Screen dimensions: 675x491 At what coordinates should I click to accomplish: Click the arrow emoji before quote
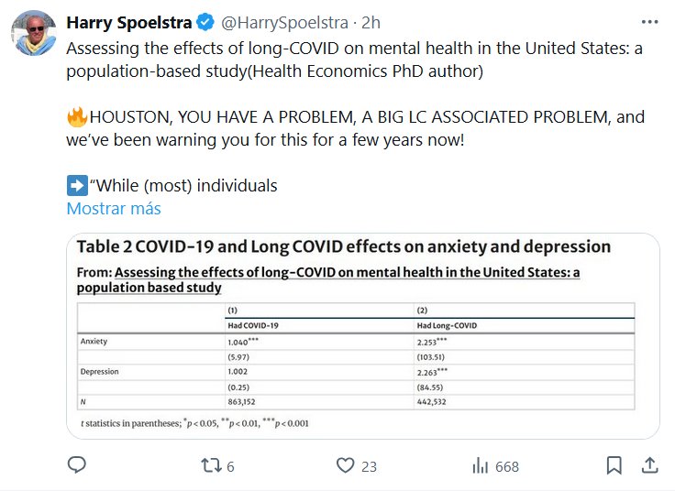point(77,186)
